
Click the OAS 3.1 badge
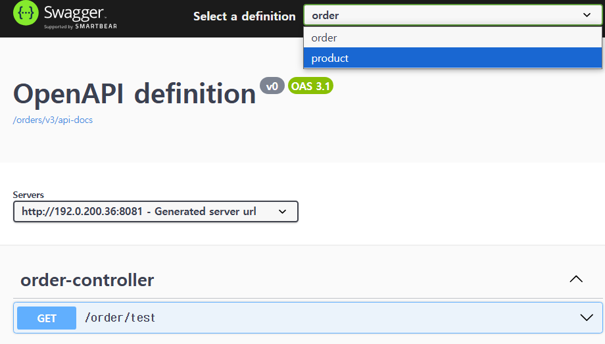pos(310,86)
